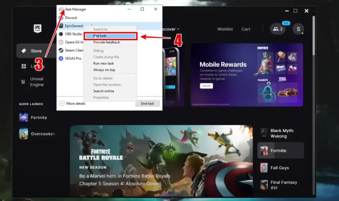Select the Discord icon in Task Manager

tap(61, 18)
